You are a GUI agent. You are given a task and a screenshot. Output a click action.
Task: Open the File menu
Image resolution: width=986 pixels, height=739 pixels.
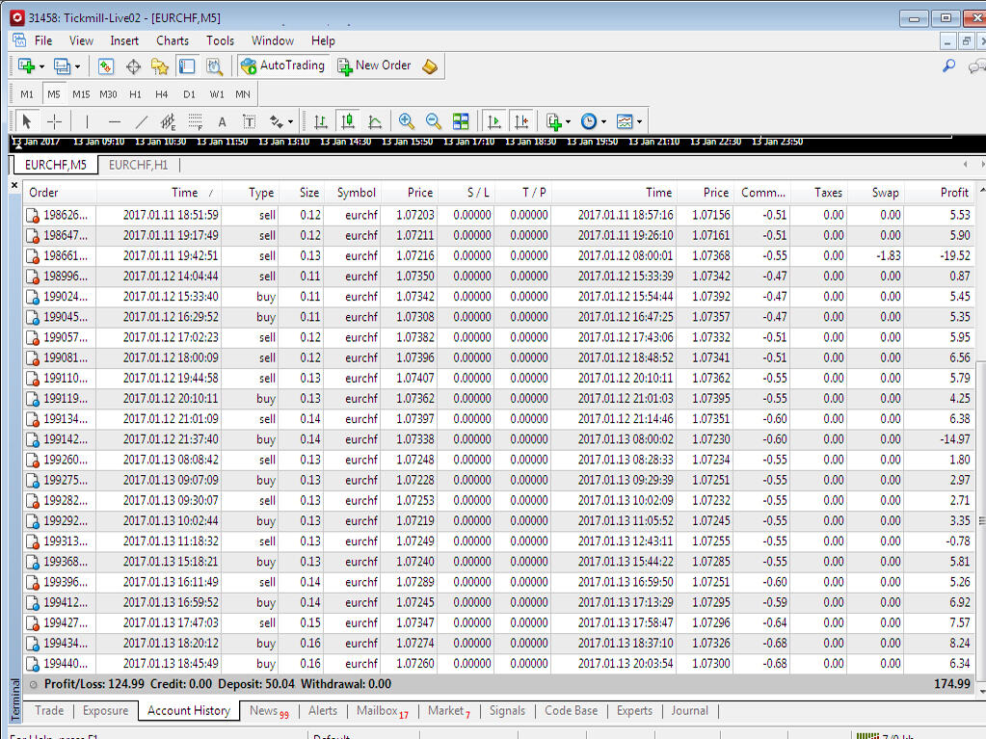click(43, 40)
